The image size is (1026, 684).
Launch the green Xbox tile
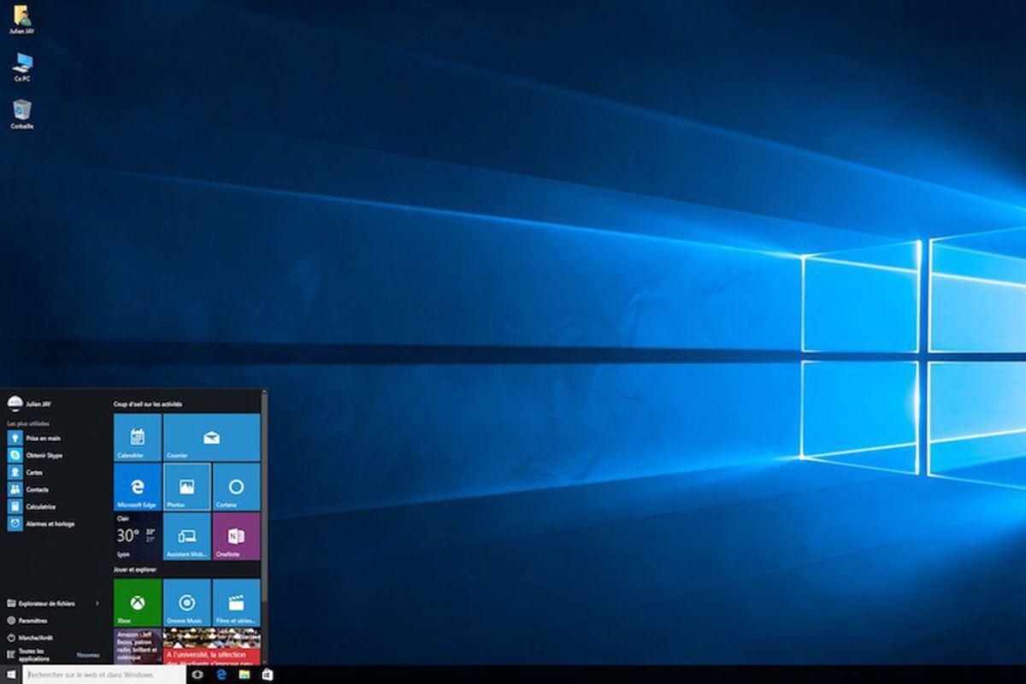click(137, 602)
